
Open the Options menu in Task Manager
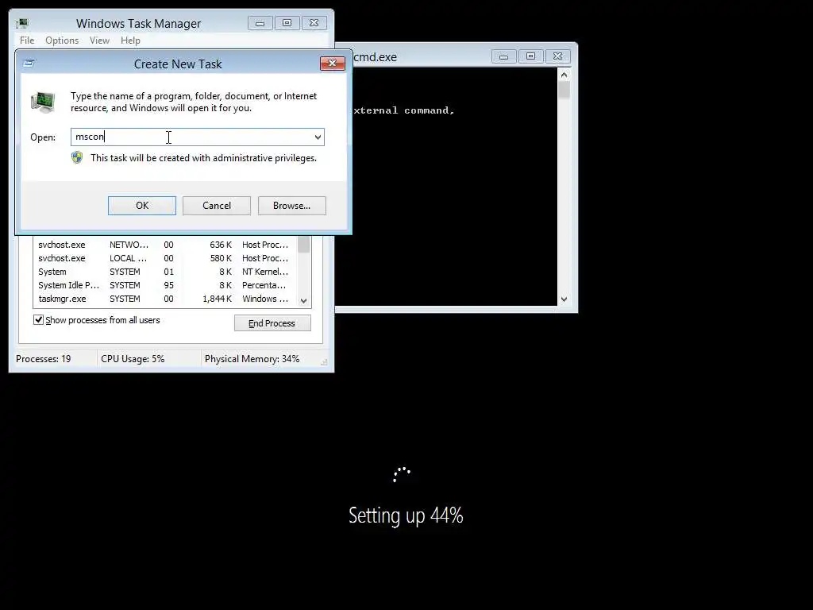(62, 41)
